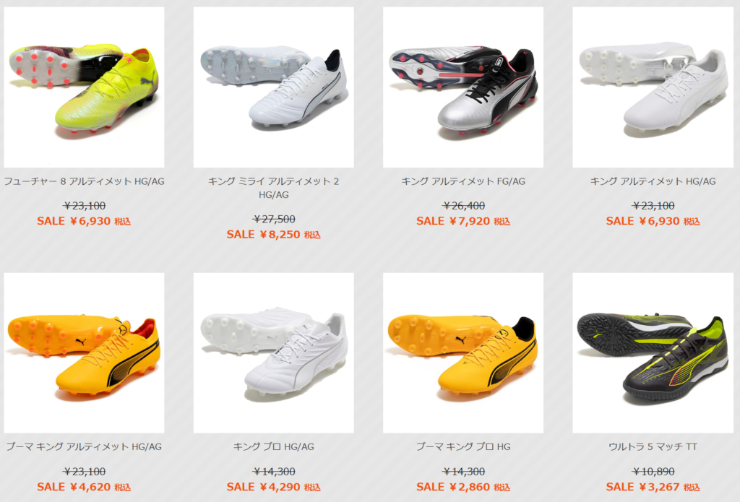Click the white King Pro HG/AG shoe photo

(274, 353)
